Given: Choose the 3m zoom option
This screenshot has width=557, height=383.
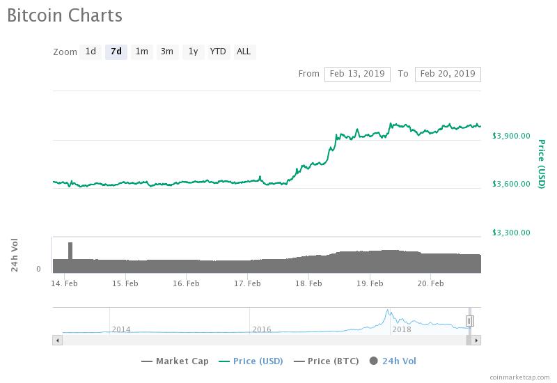Looking at the screenshot, I should [x=167, y=52].
